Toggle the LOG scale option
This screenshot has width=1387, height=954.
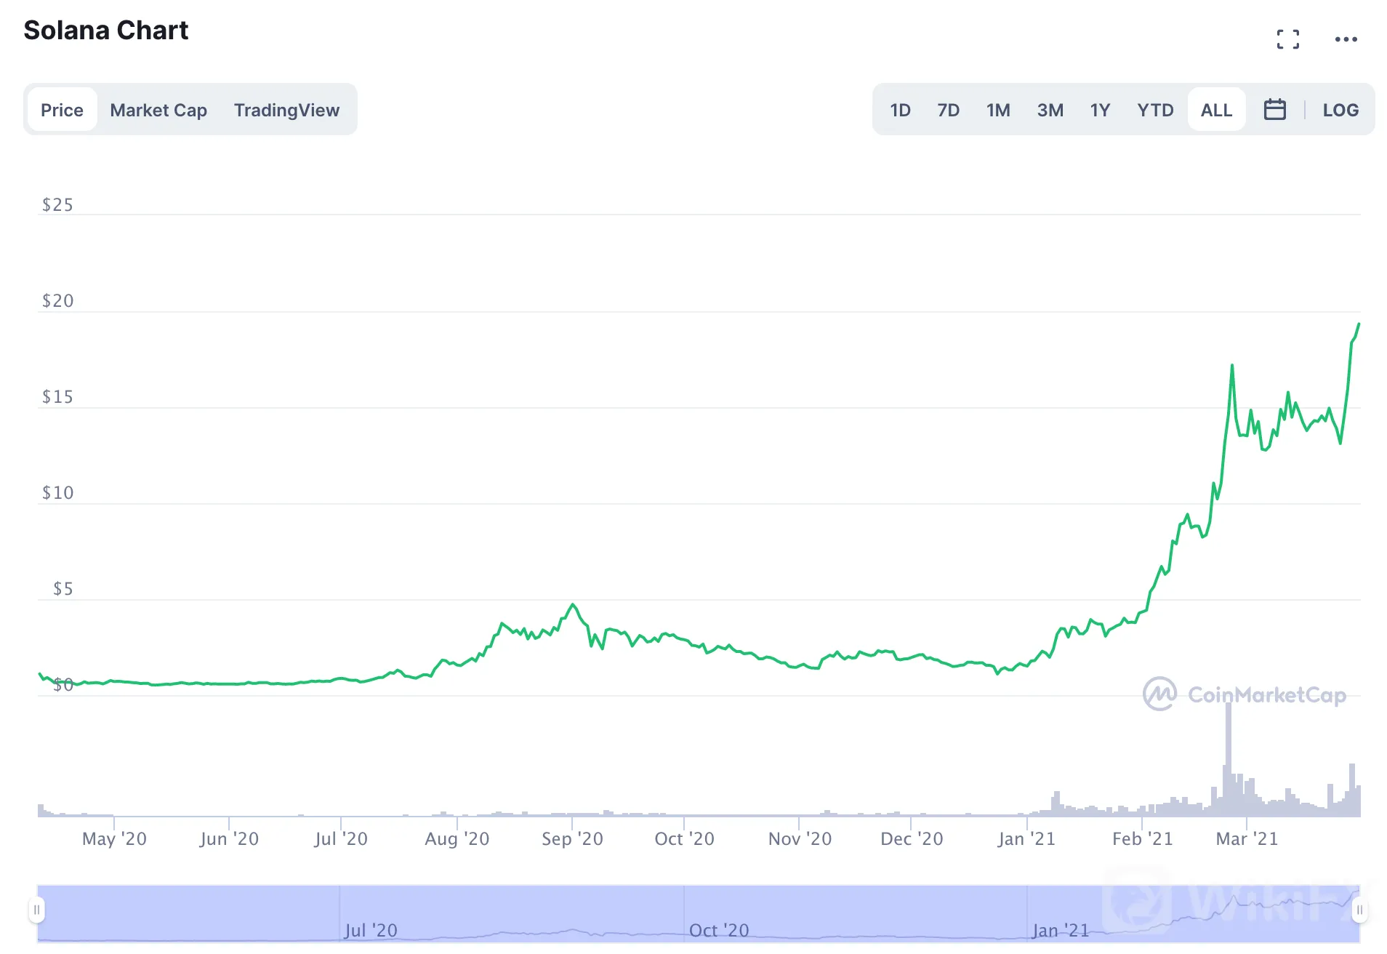[x=1340, y=110]
